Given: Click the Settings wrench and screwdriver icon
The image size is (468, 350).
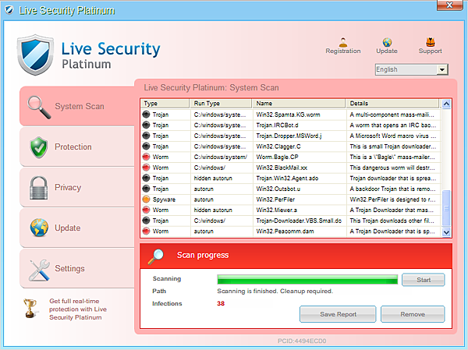Looking at the screenshot, I should tap(39, 270).
